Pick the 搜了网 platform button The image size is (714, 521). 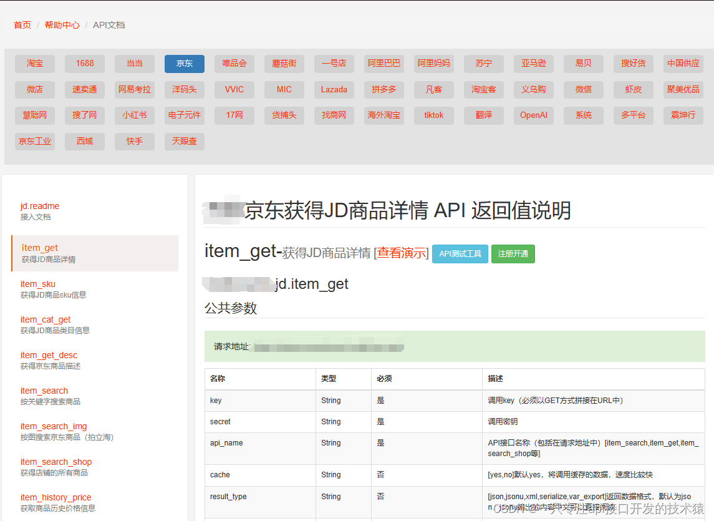pos(85,115)
